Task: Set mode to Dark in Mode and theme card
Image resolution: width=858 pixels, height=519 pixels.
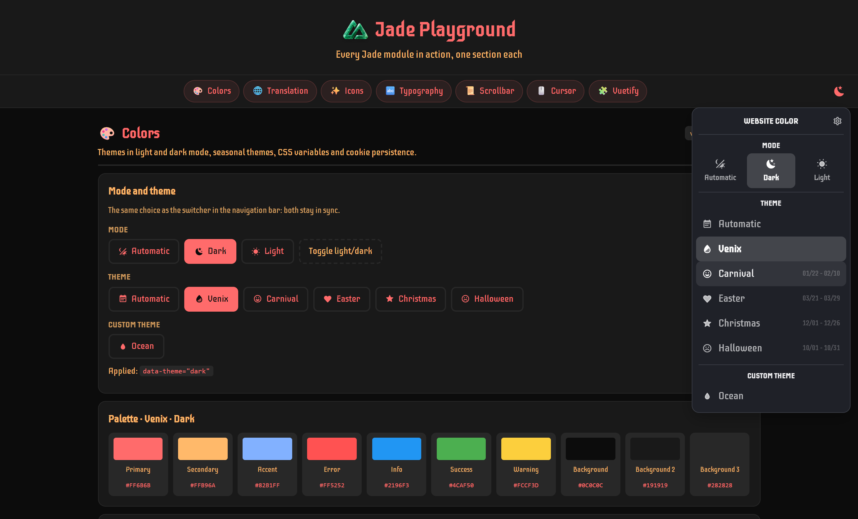Action: (x=210, y=251)
